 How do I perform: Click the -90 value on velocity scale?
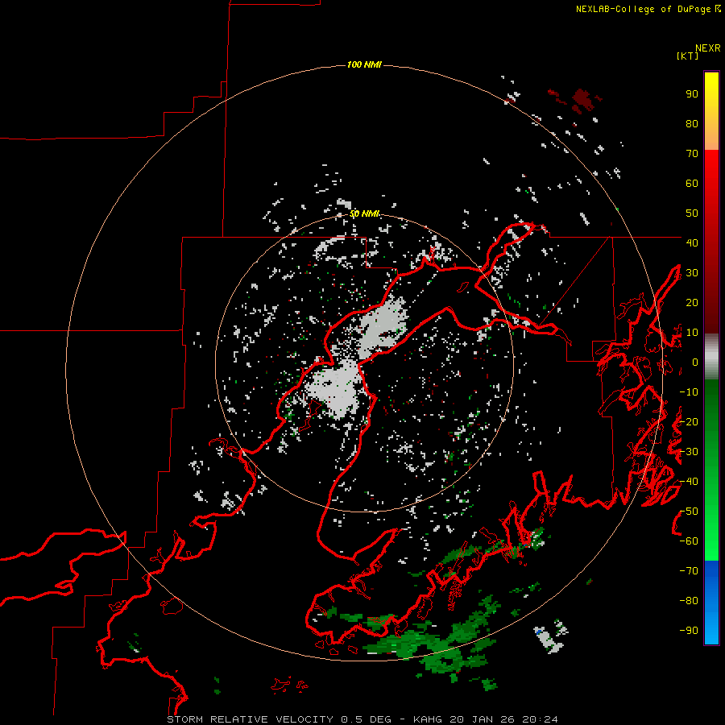(x=689, y=631)
